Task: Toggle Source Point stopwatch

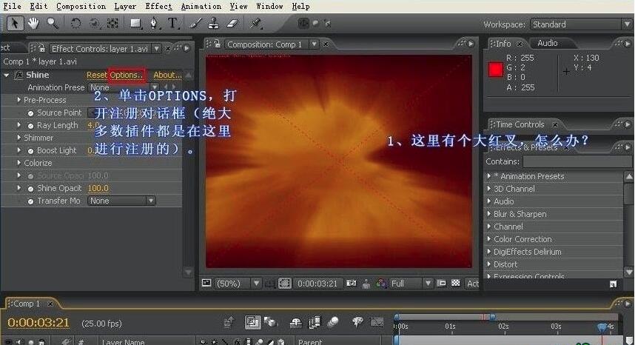Action: point(30,113)
